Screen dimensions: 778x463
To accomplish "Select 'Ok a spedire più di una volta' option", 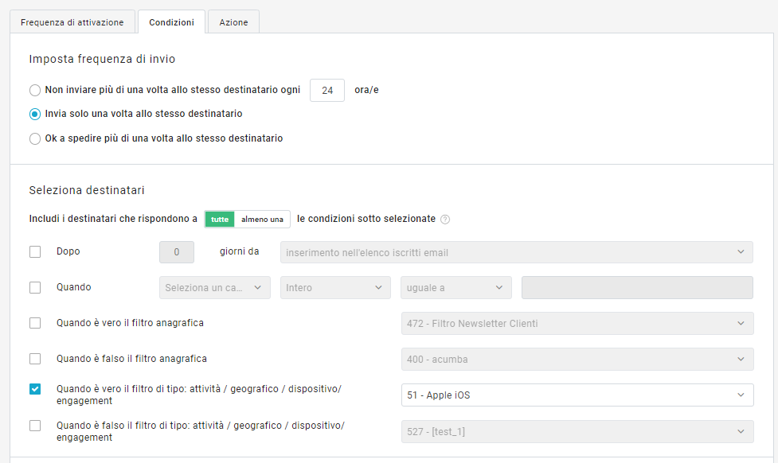I will 35,138.
